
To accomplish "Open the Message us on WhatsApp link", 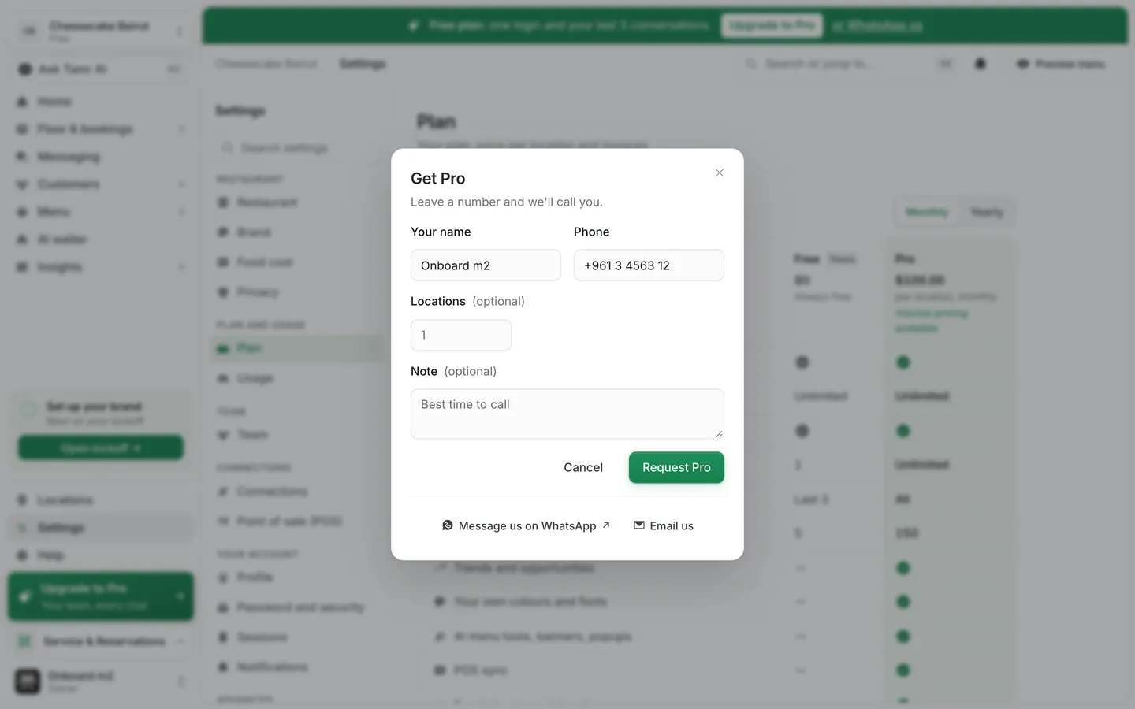I will point(526,525).
